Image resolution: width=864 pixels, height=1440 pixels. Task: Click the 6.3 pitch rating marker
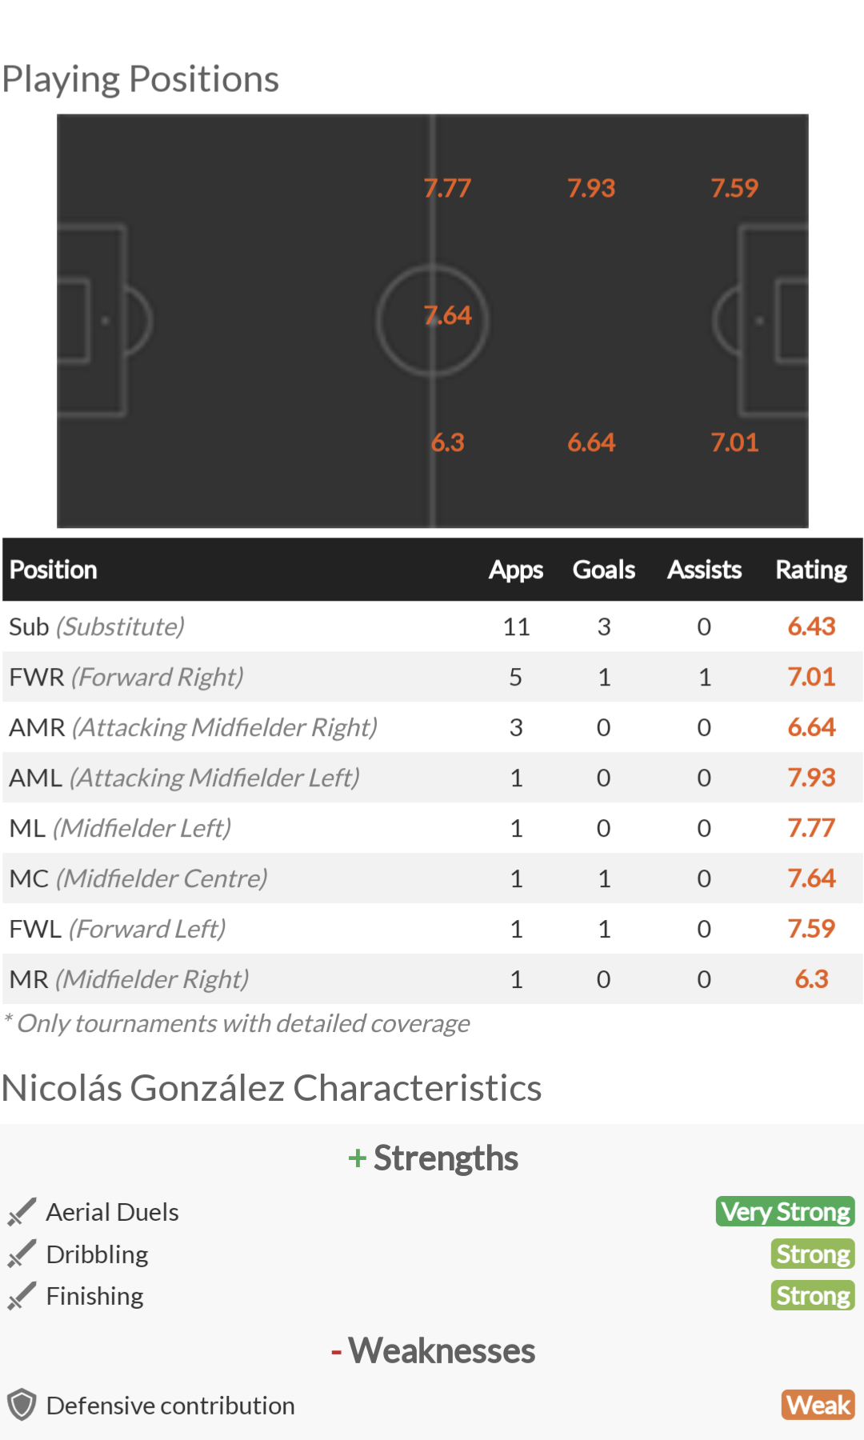448,442
